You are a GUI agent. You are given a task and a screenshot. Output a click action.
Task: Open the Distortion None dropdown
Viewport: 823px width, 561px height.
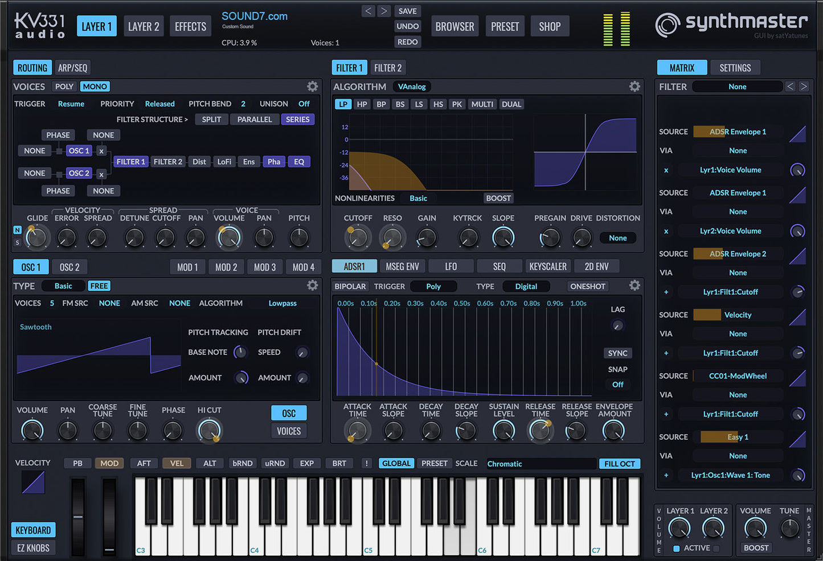pos(618,238)
